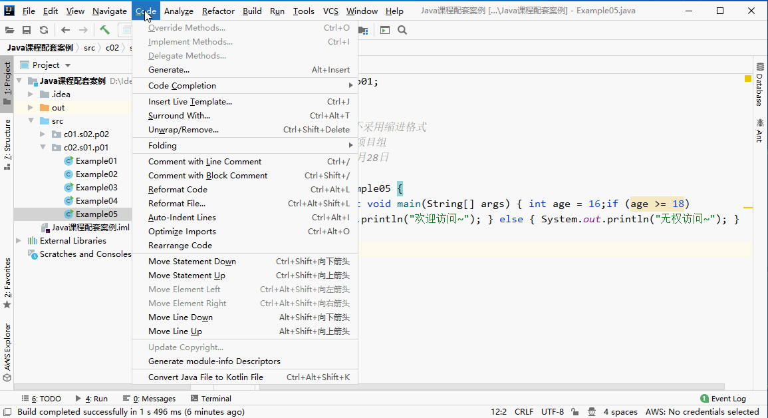Open the Favorites side panel
The height and width of the screenshot is (418, 768).
(7, 284)
